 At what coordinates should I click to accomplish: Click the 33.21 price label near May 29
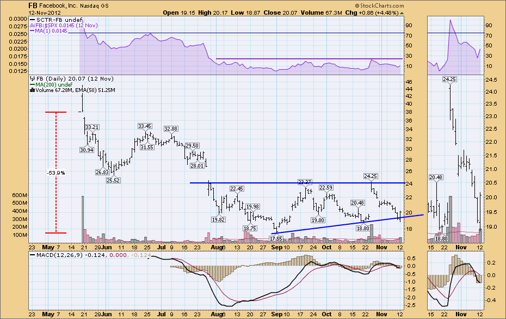pyautogui.click(x=92, y=127)
